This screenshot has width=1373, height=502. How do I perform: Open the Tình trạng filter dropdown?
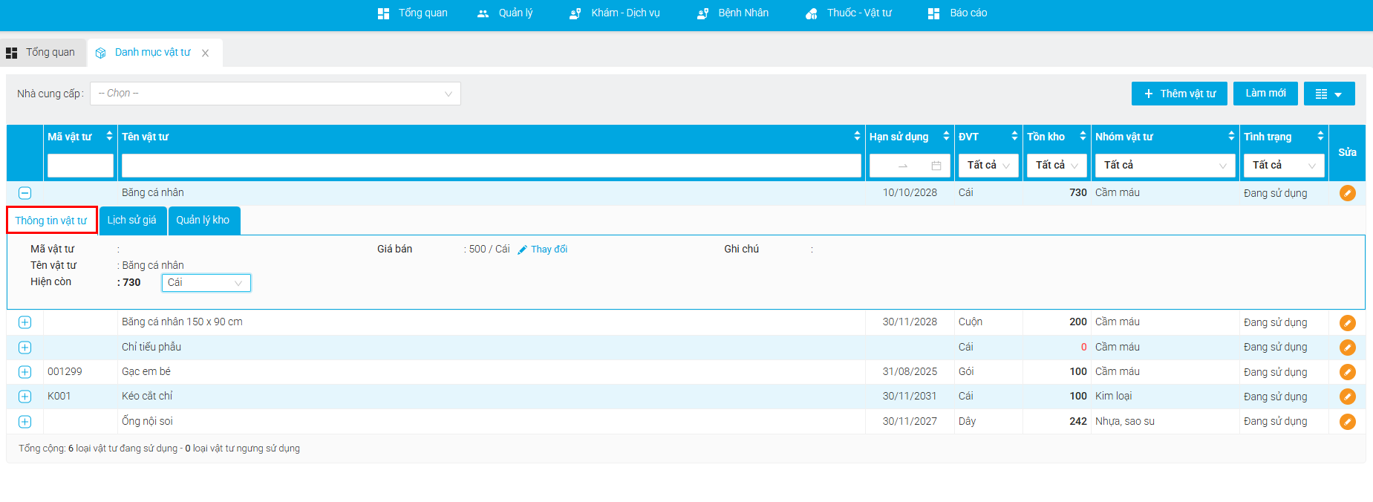[x=1284, y=166]
